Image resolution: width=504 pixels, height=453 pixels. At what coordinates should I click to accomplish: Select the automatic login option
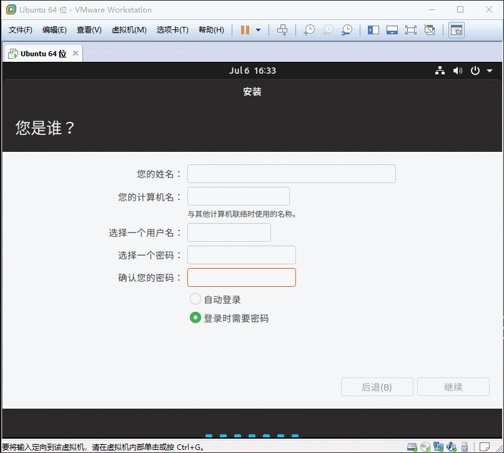(195, 299)
